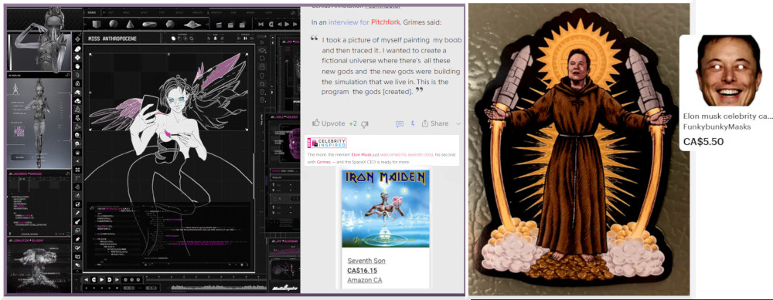Click the FunkybunkyMasks shop name

coord(717,127)
